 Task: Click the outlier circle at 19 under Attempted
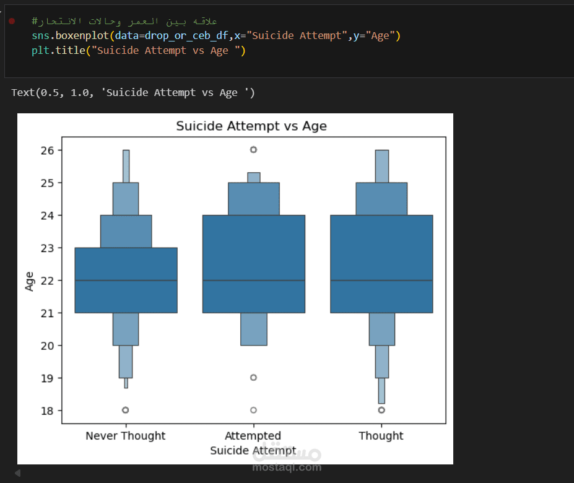(253, 378)
